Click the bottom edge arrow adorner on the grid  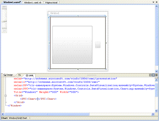pyautogui.click(x=78, y=70)
